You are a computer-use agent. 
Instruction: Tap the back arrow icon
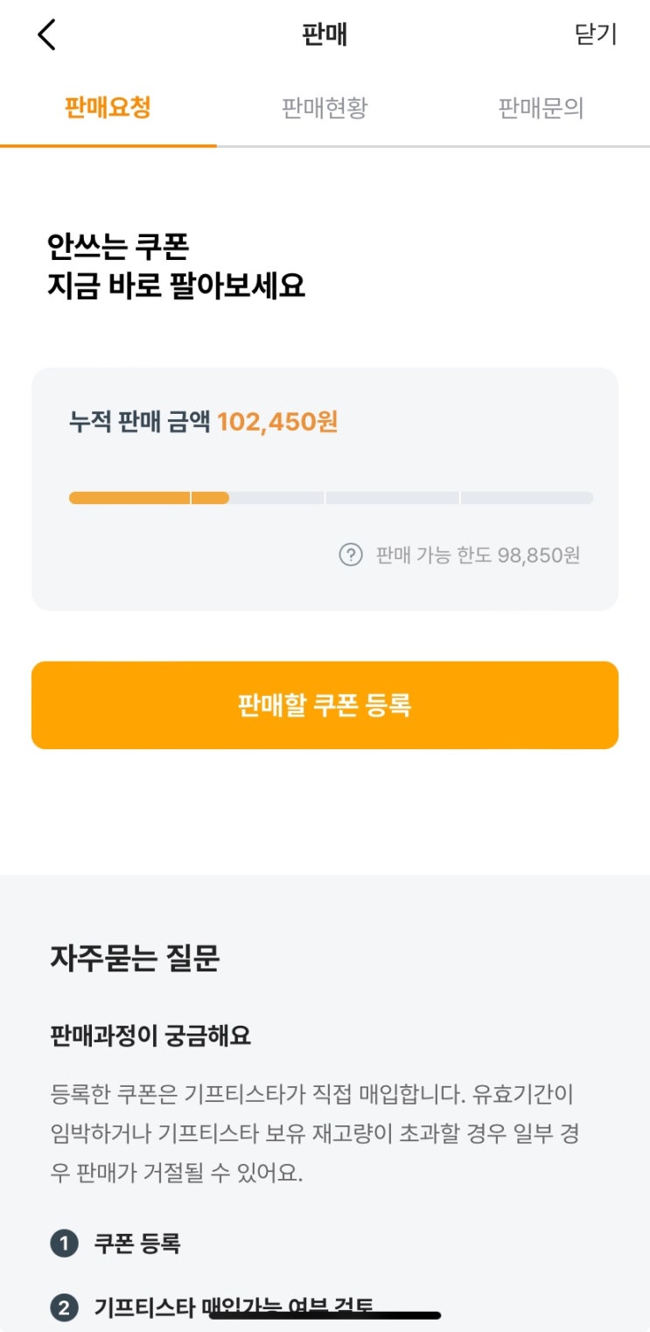click(46, 35)
